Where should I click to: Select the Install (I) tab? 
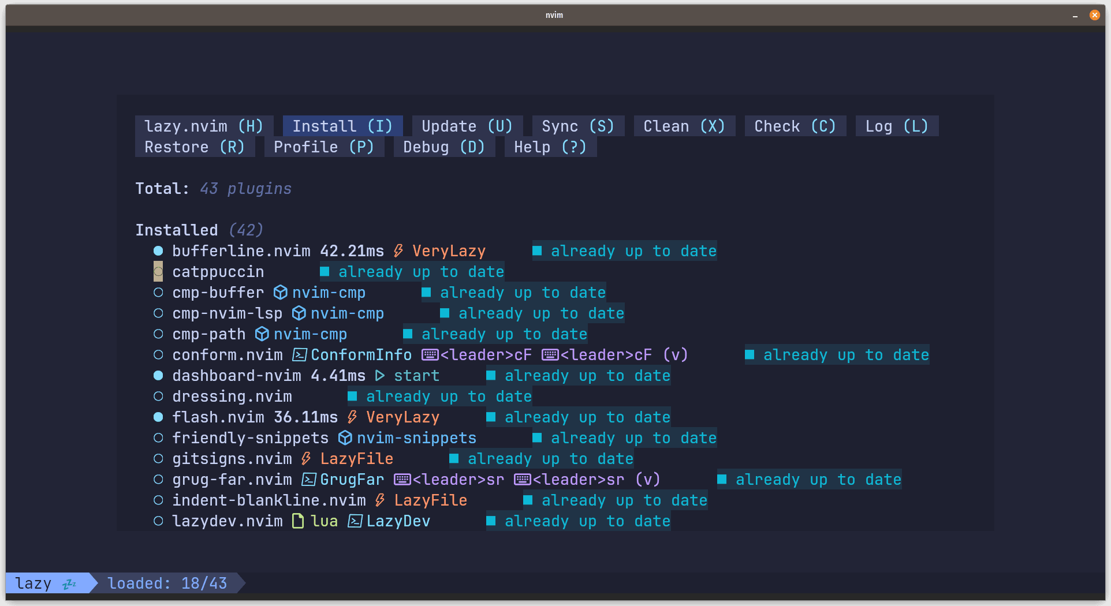(x=342, y=126)
